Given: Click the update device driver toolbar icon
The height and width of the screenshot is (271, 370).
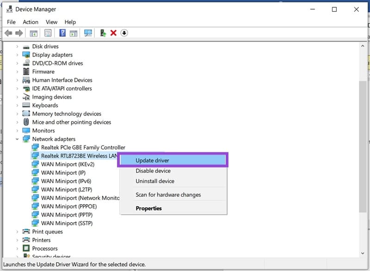Looking at the screenshot, I should (x=103, y=33).
